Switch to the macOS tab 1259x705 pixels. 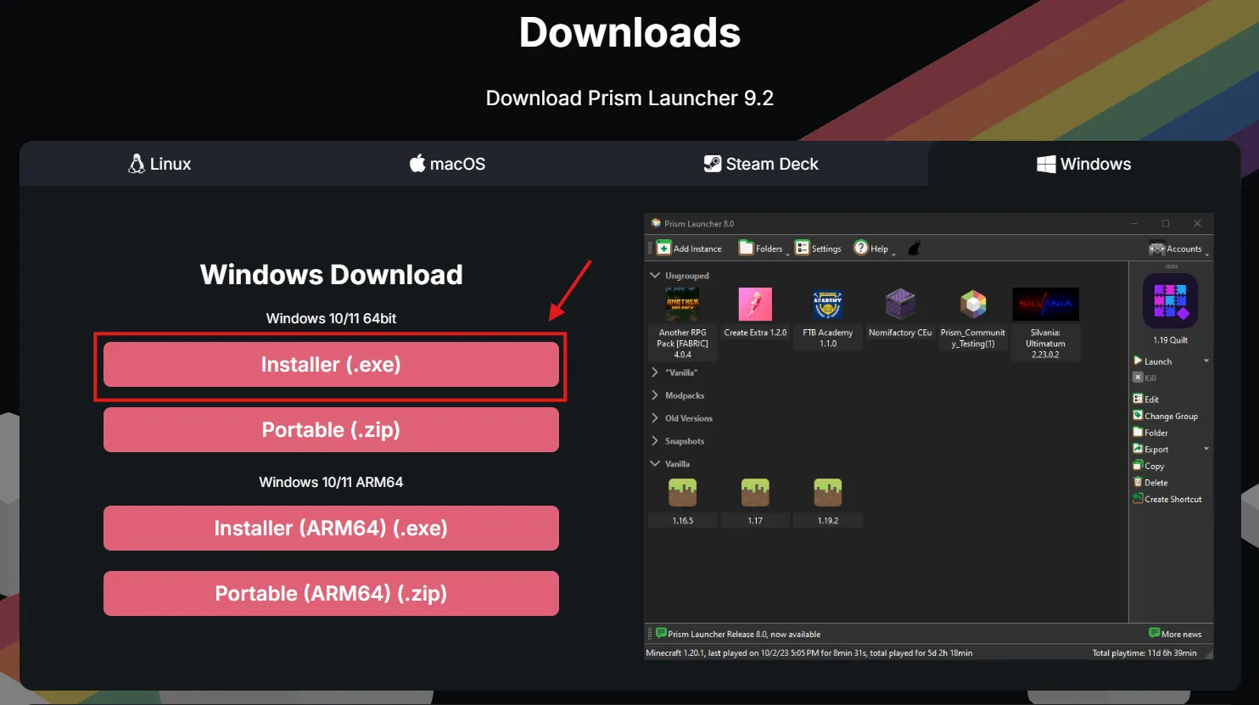(x=447, y=164)
